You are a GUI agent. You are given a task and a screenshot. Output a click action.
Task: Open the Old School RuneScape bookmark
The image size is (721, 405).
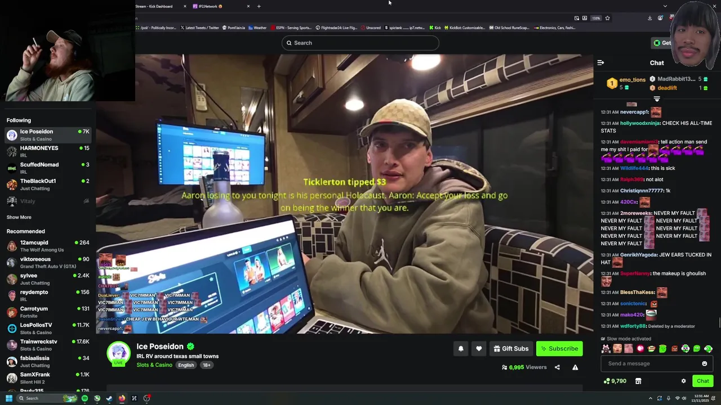click(x=509, y=28)
